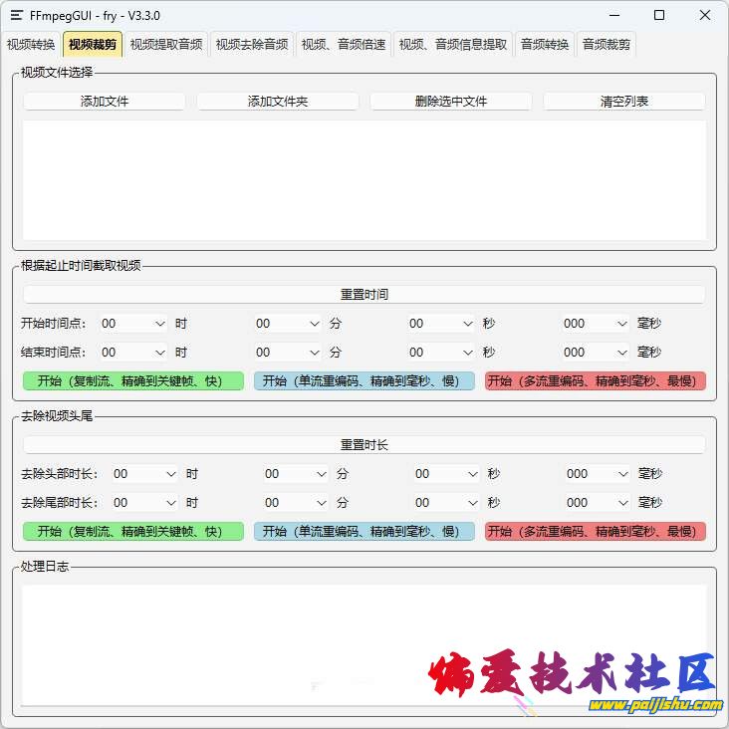The image size is (729, 729).
Task: Switch to the 视频转换 tab
Action: pyautogui.click(x=31, y=44)
